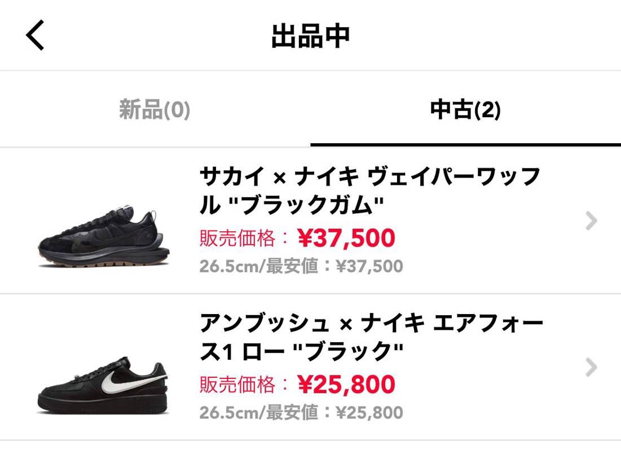Screen dimensions: 621x468
Task: Click the 出品中 page heading
Action: click(x=310, y=36)
